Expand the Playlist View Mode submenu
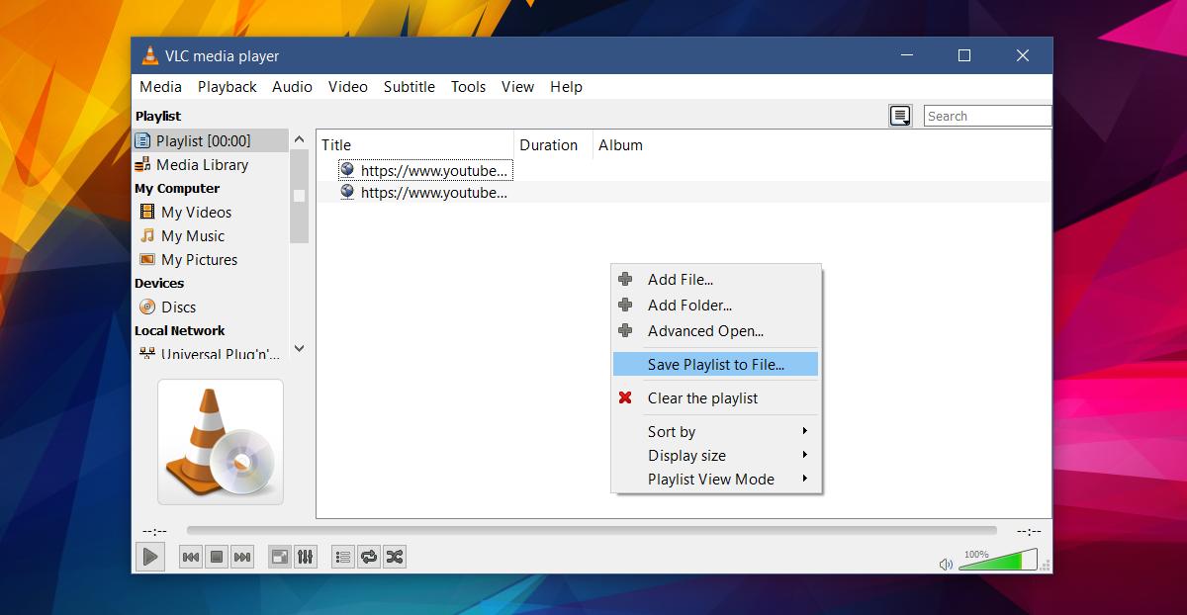 point(715,480)
